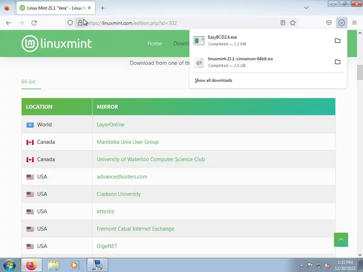Go back using the browser back arrow

[9, 23]
